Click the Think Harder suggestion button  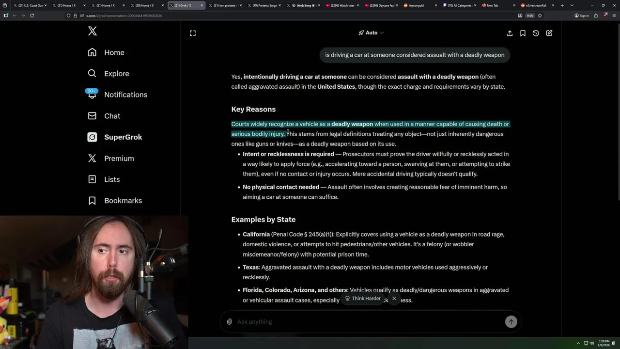(363, 299)
